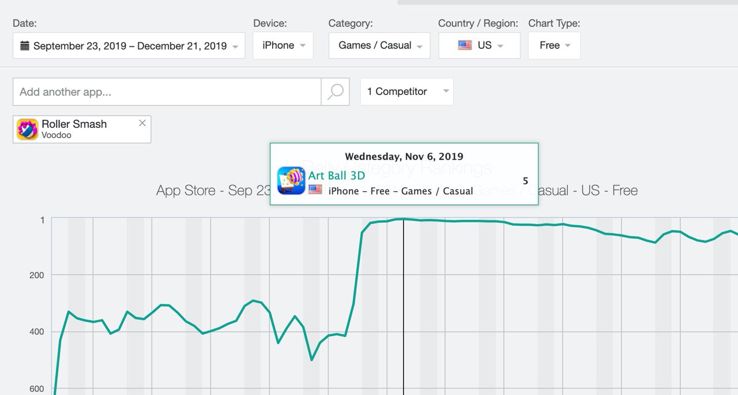The image size is (738, 395).
Task: Click the 200 rank axis label
Action: coord(37,275)
